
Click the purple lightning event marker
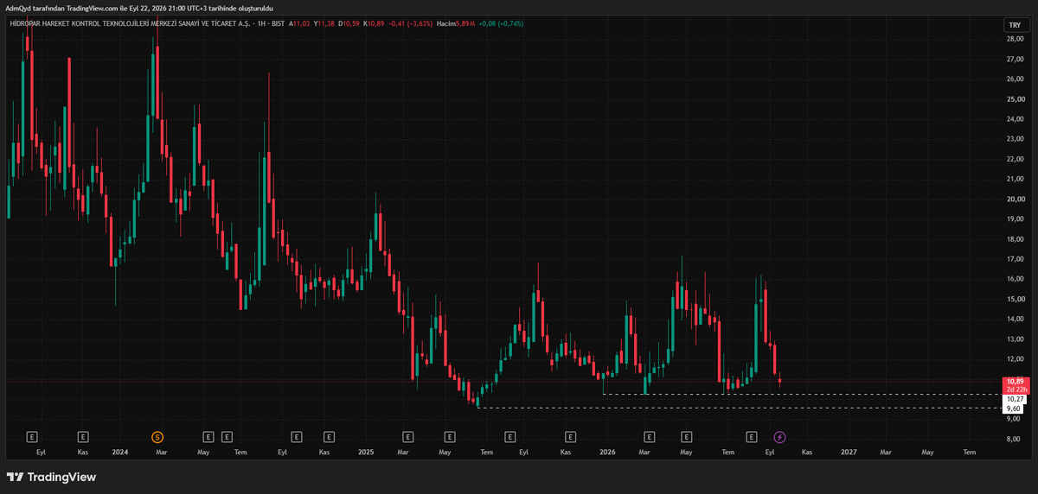[x=779, y=437]
